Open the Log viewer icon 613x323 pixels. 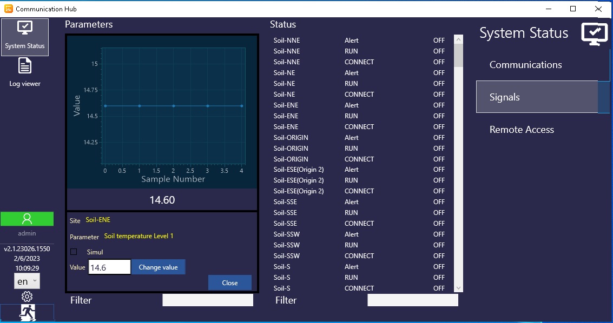click(x=25, y=72)
